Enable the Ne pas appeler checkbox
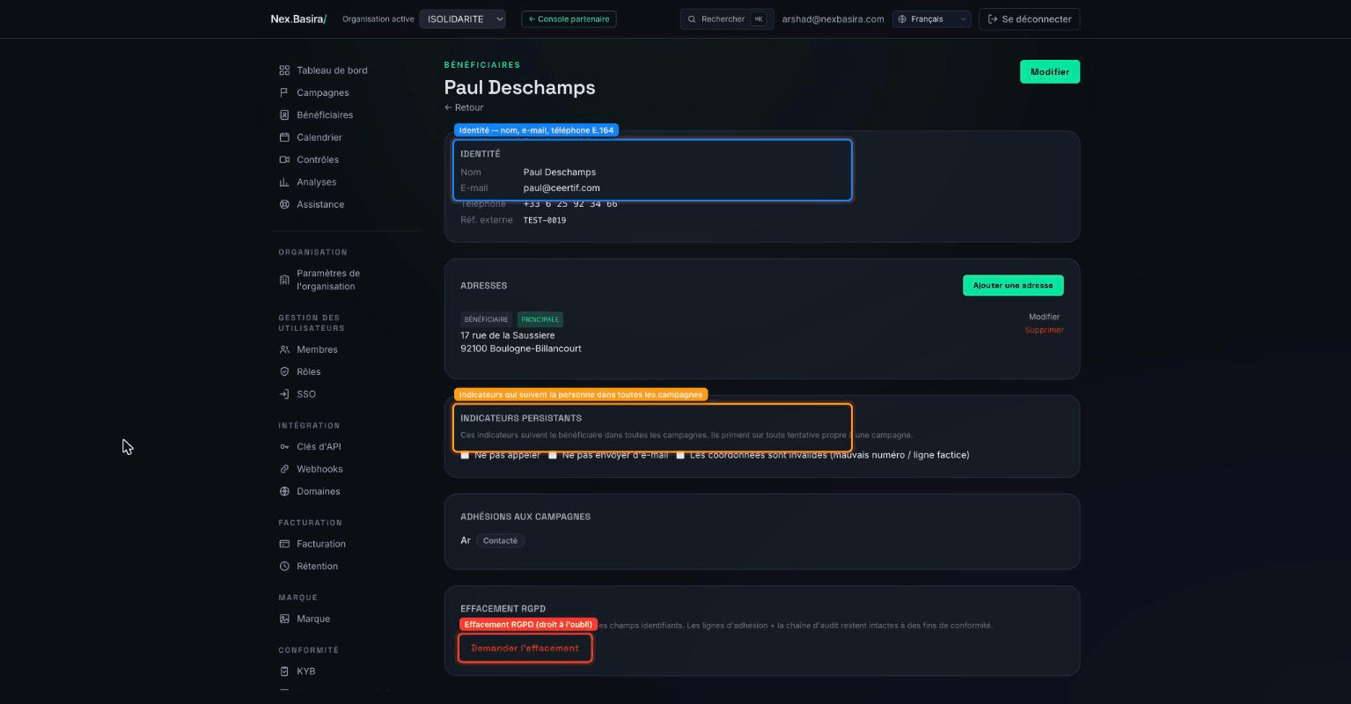The image size is (1351, 704). 465,455
